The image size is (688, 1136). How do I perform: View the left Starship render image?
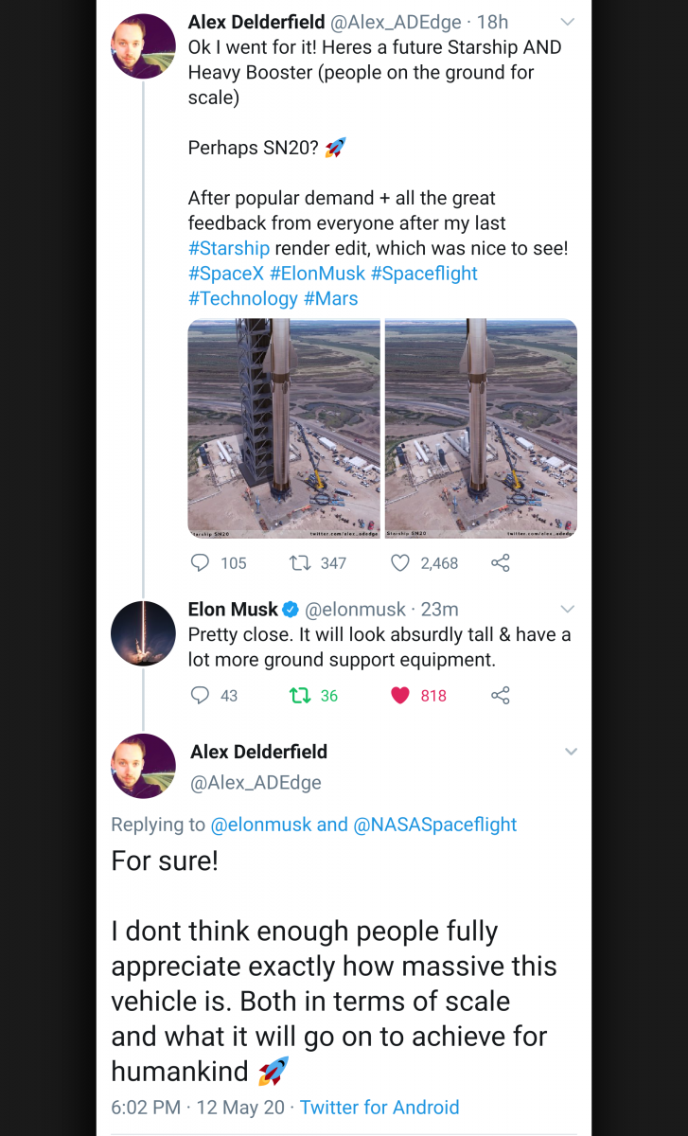click(284, 429)
